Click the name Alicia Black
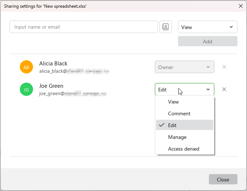This screenshot has width=247, height=191. [x=53, y=64]
